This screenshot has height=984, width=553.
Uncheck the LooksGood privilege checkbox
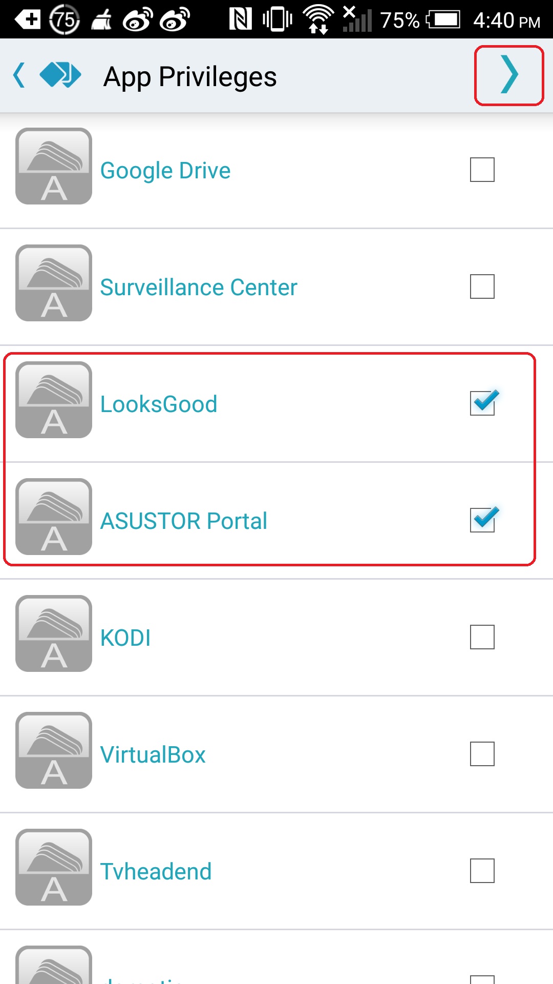(482, 403)
